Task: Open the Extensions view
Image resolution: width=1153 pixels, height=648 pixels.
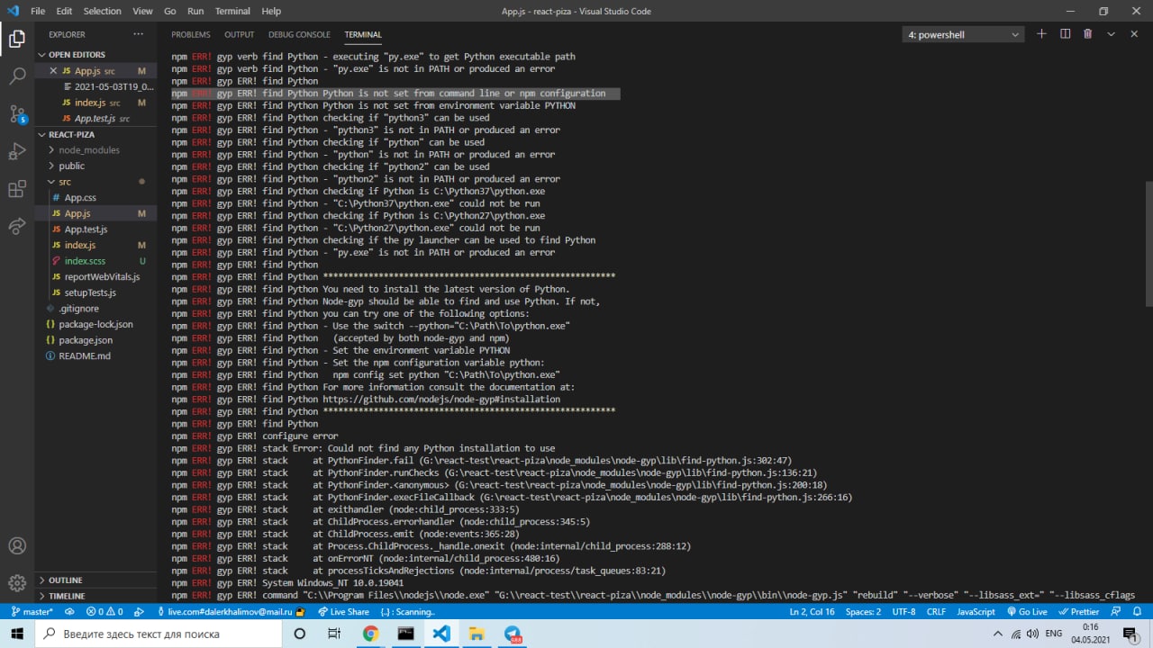Action: point(17,189)
